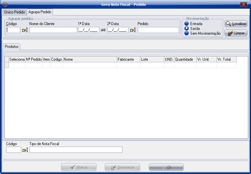Click the Tipo de Nota Fiscal description field
Viewport: 251px width, 174px height.
click(76, 150)
